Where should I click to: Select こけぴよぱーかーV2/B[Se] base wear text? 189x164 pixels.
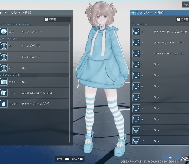tap(37, 93)
